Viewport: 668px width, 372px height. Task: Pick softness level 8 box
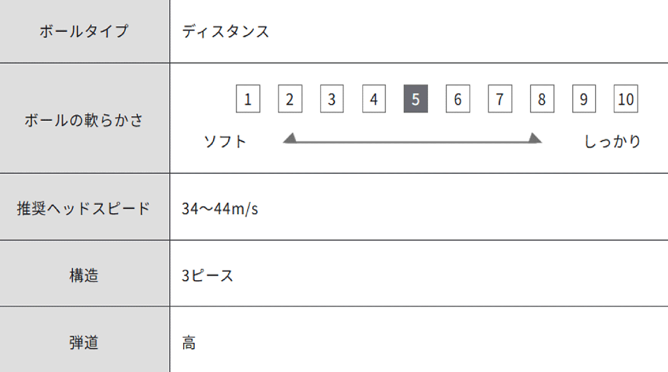pyautogui.click(x=542, y=99)
